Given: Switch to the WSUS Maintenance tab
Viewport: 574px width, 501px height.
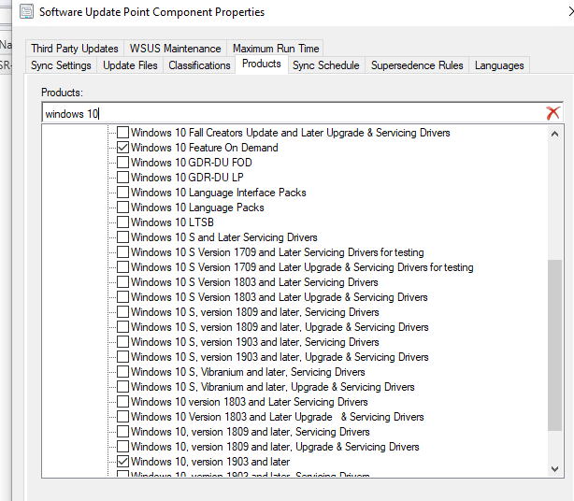Looking at the screenshot, I should pos(176,49).
